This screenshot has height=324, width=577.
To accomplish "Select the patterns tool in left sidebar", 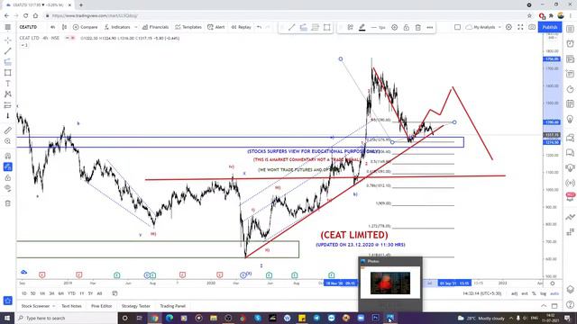I will point(8,94).
